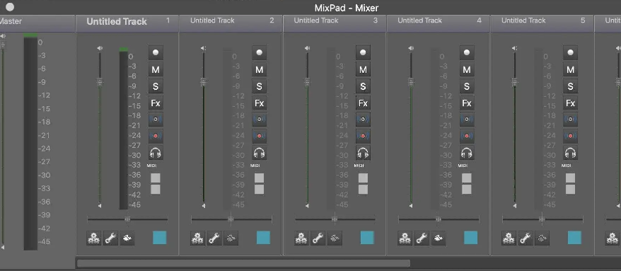
Task: Open the wrench icon in track 3
Action: pos(318,238)
